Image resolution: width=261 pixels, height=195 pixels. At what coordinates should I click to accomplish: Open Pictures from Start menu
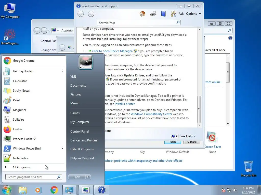[76, 94]
